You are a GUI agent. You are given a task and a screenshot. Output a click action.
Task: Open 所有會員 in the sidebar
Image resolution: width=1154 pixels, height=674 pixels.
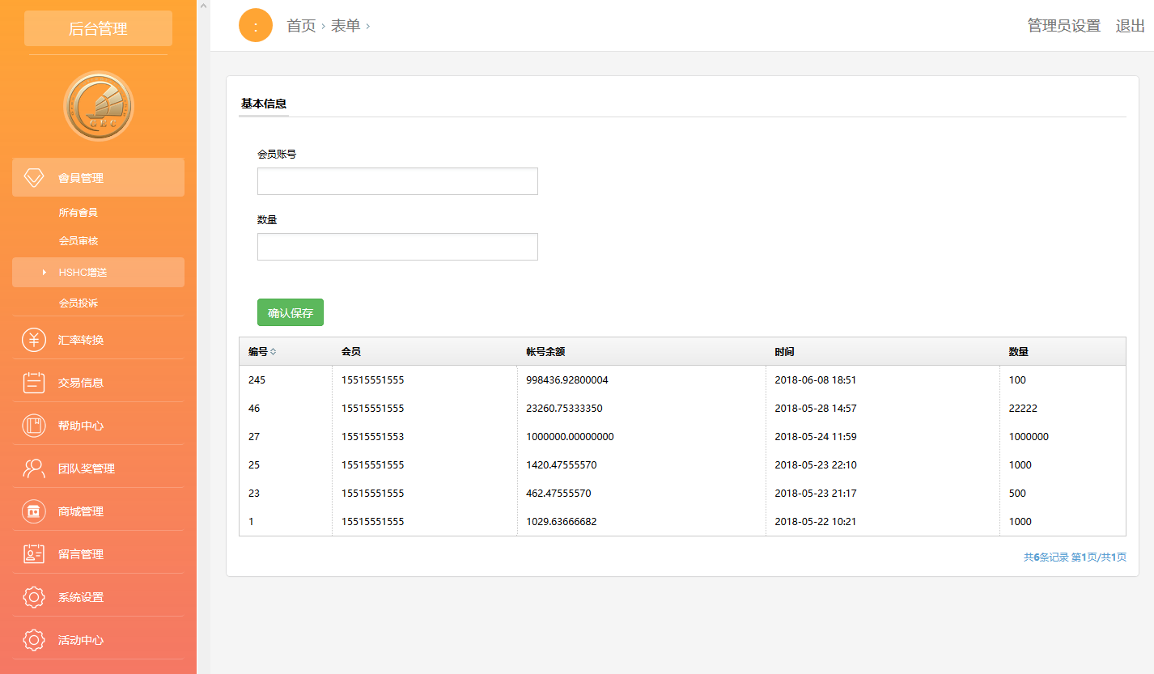78,213
